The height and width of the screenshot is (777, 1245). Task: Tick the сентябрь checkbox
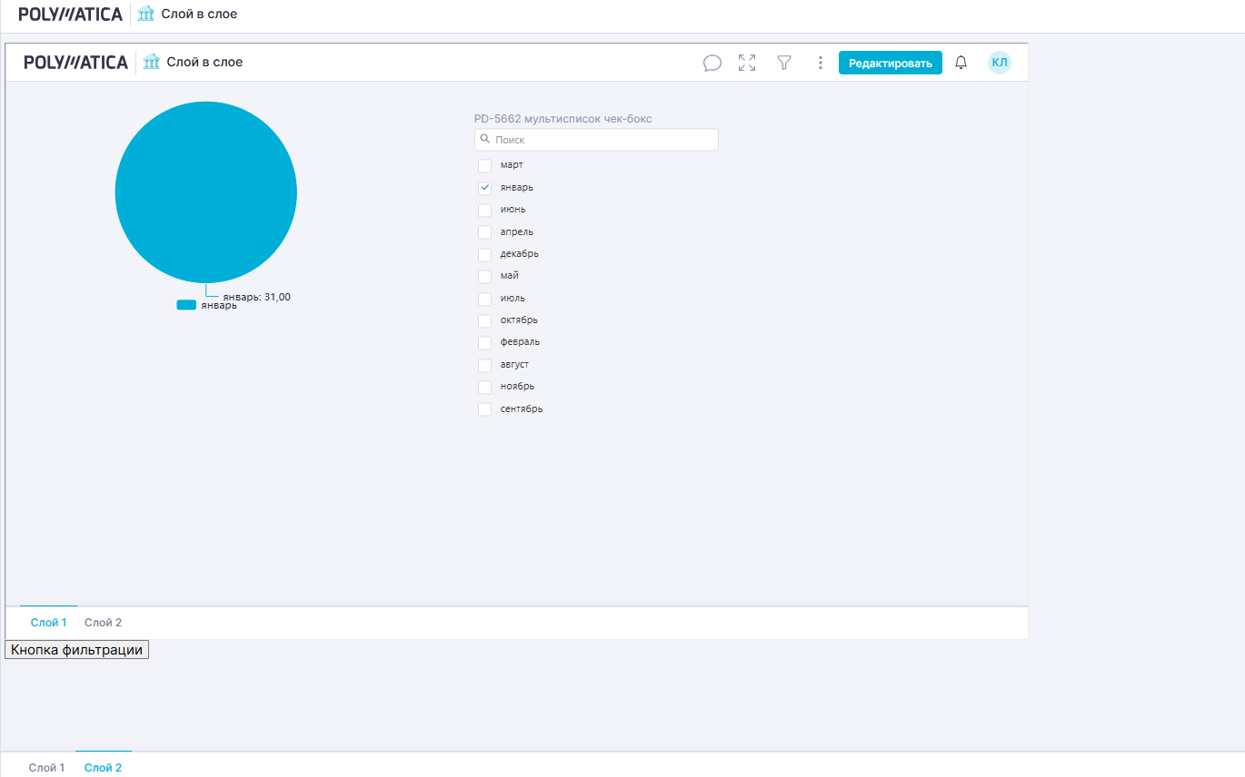(485, 409)
